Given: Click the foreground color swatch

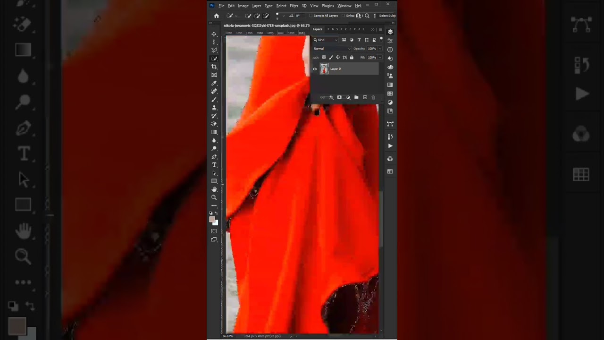Looking at the screenshot, I should coord(212,219).
